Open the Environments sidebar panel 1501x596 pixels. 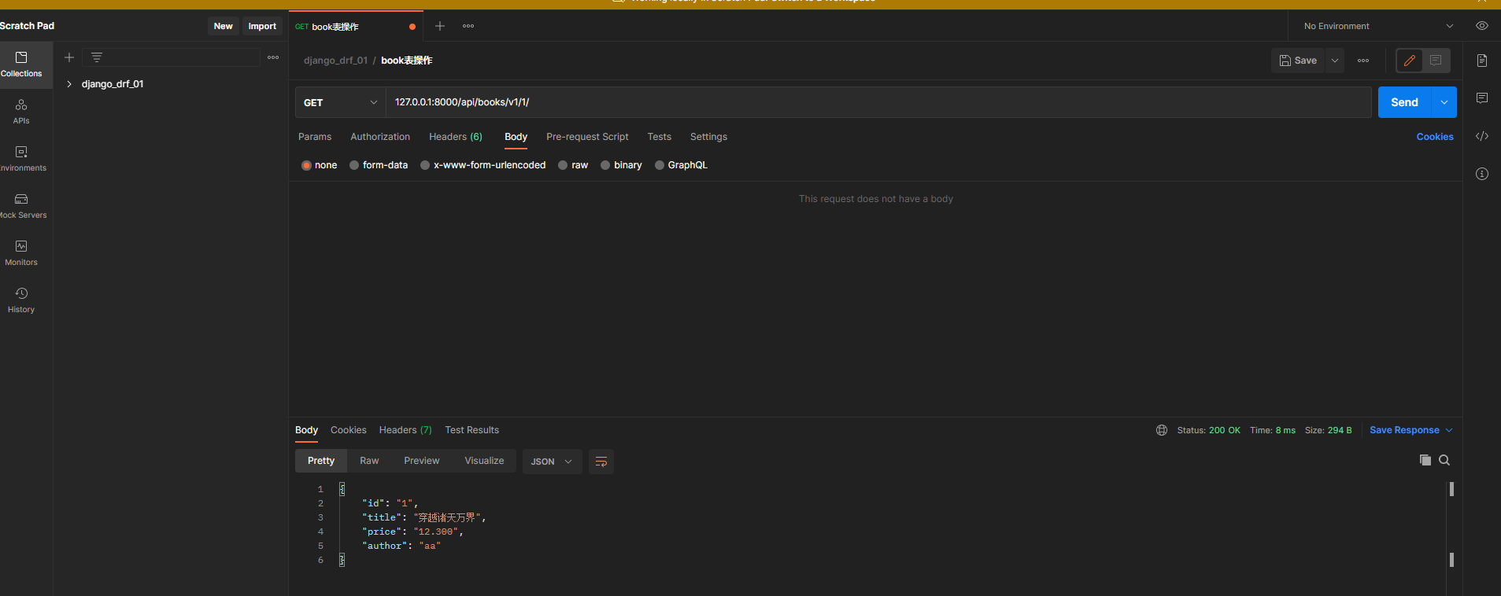(21, 159)
